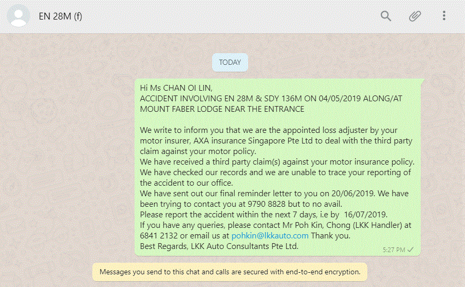Open the search in chat magnifier icon
The width and height of the screenshot is (465, 287).
pos(386,16)
